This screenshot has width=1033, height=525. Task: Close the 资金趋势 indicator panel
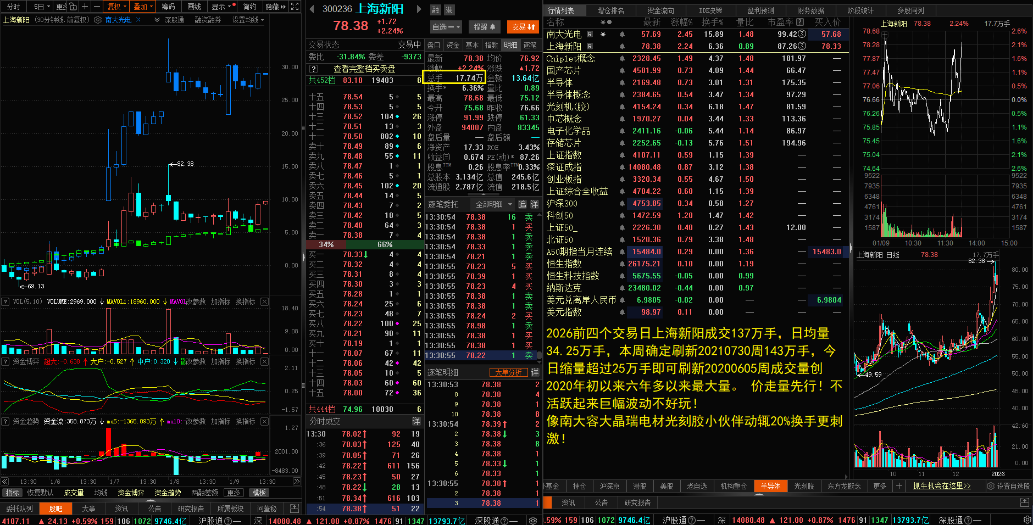pos(264,422)
